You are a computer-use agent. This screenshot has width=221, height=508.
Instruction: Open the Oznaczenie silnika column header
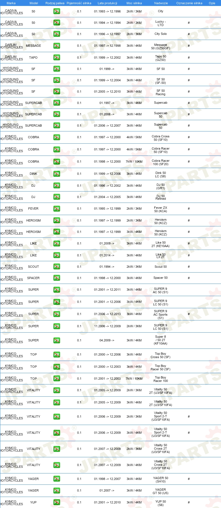pyautogui.click(x=189, y=3)
